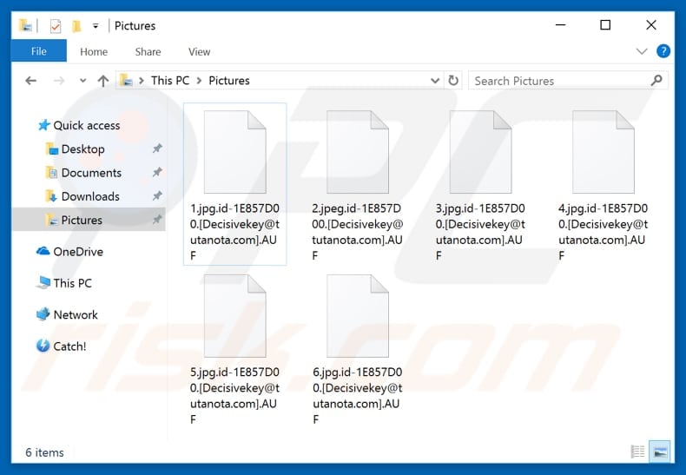Screen dimensions: 686x475
Task: Select Quick access in navigation pane
Action: pos(87,126)
